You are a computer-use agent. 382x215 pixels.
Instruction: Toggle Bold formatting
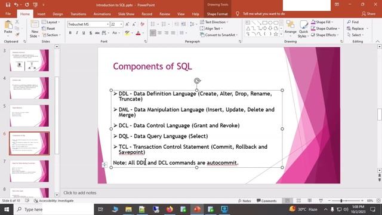[70, 33]
